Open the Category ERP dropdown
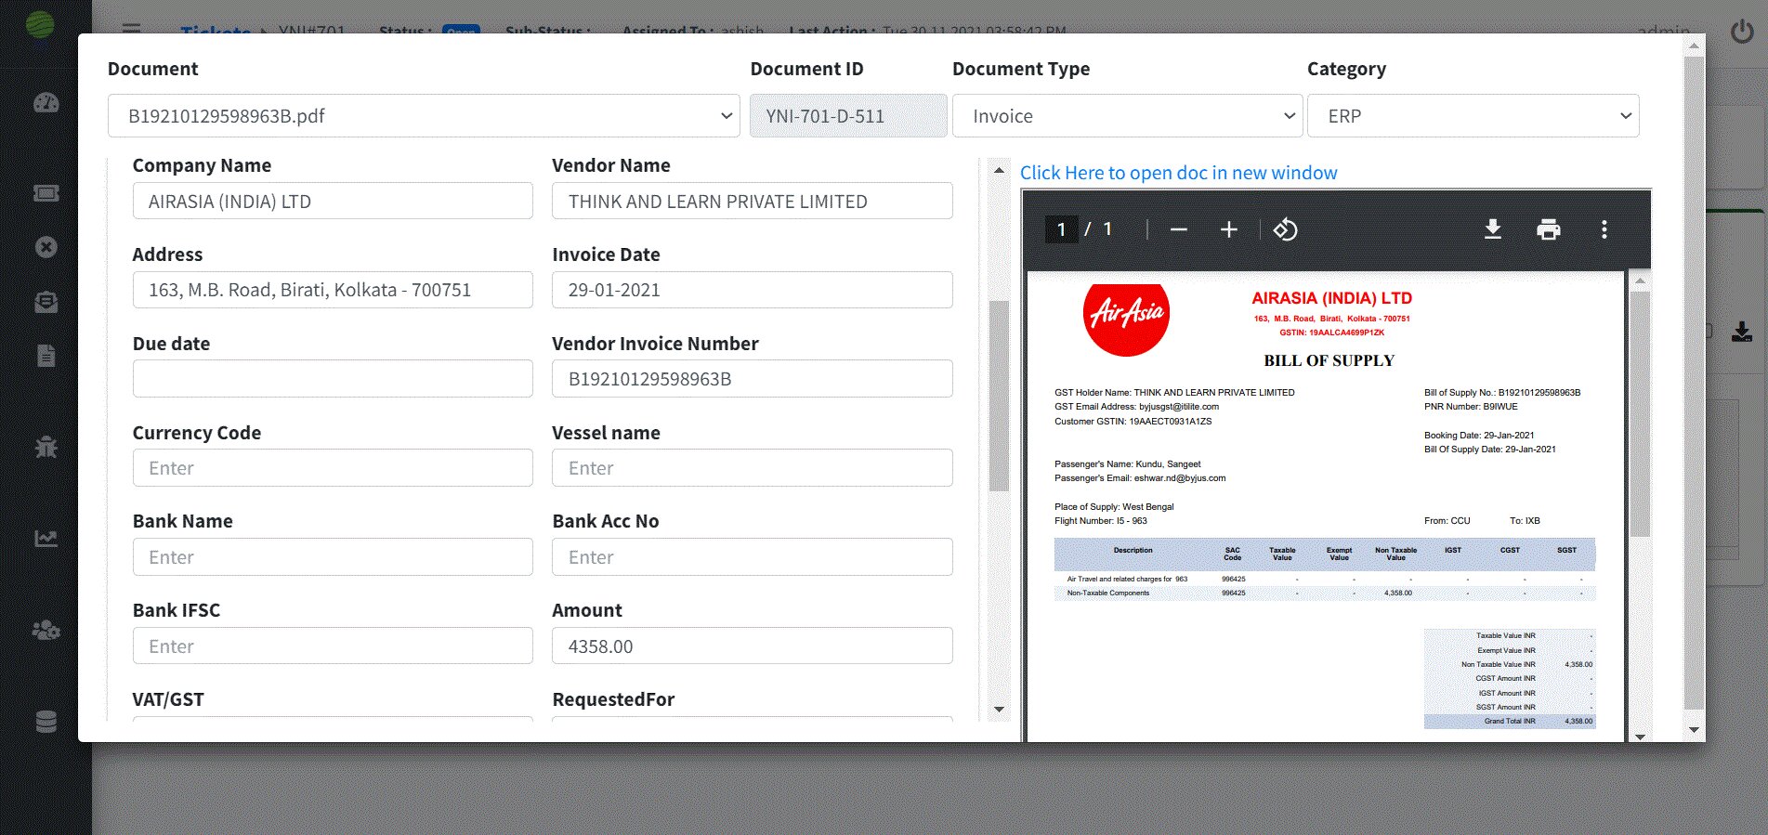 pos(1473,116)
